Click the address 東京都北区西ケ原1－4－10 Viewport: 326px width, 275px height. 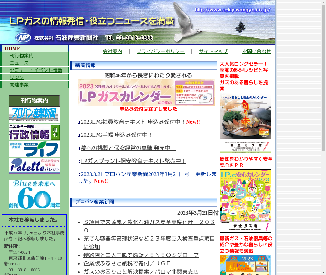35,258
